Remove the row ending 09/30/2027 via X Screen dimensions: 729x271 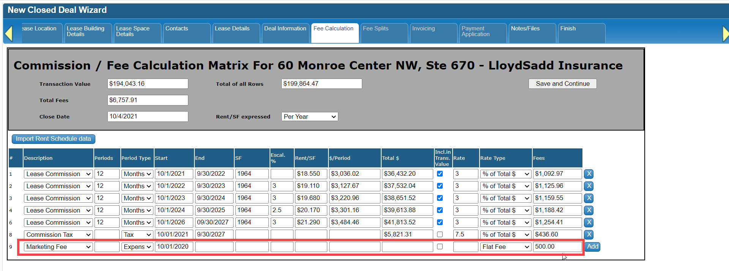click(x=589, y=222)
